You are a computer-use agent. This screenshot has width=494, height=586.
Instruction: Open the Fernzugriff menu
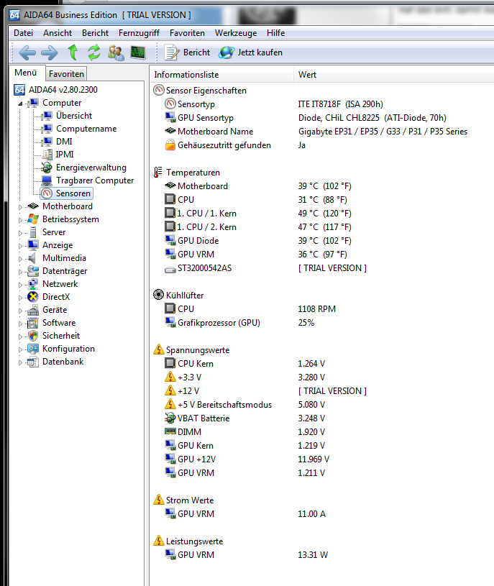(139, 33)
